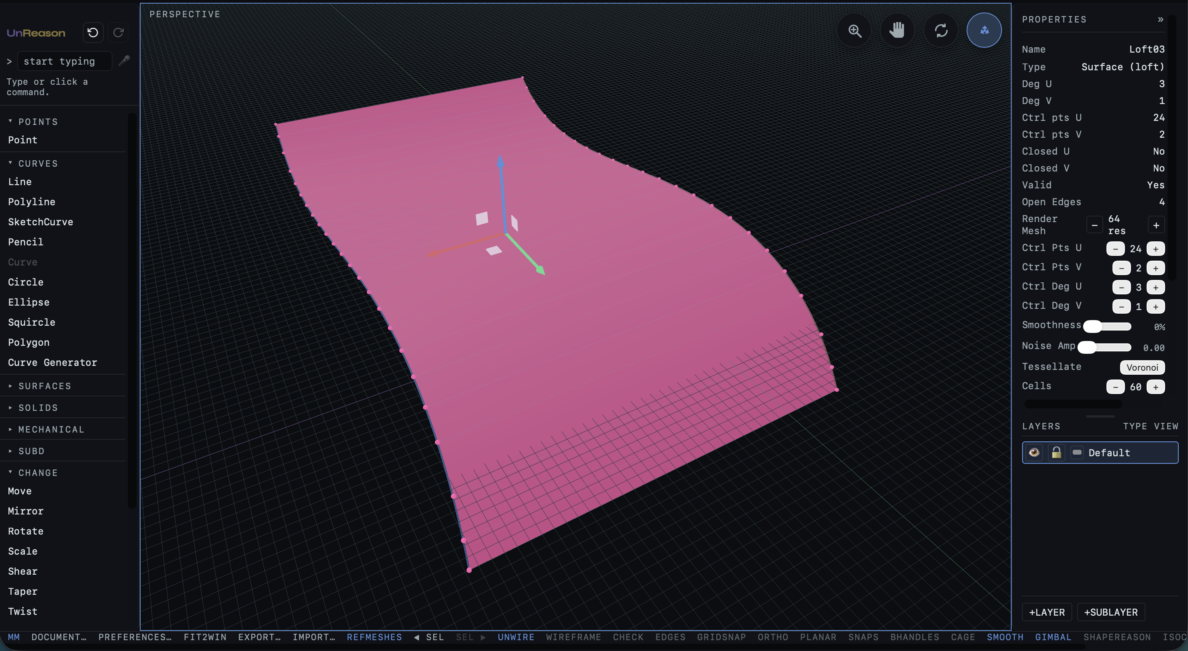Click the TYPE VIEW label
Screen dimensions: 1188x651
[1151, 426]
